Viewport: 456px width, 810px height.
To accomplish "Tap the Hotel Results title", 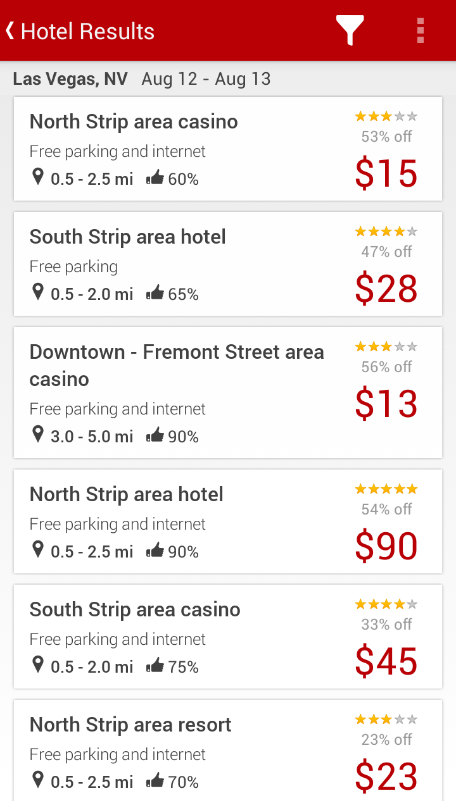I will tap(87, 31).
